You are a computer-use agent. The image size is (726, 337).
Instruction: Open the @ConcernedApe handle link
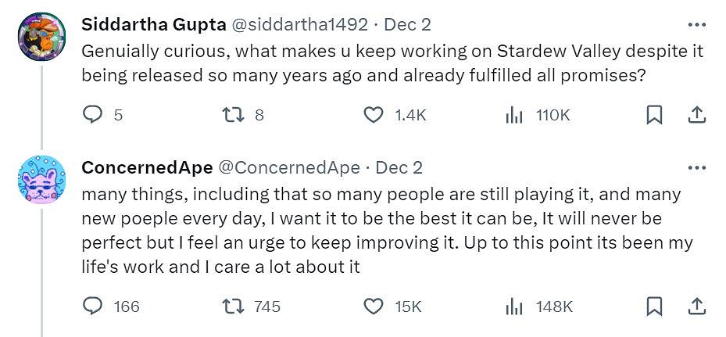[x=288, y=167]
